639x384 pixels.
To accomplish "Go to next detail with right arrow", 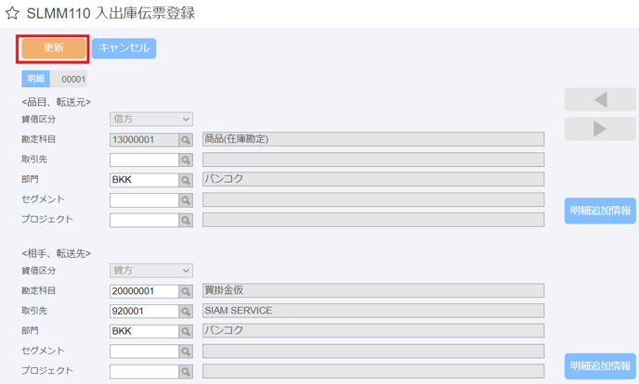I will 600,129.
